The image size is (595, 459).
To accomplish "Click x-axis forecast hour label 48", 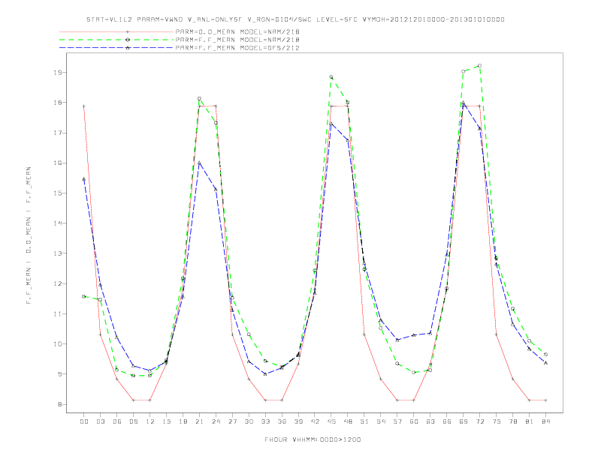I will tap(348, 421).
